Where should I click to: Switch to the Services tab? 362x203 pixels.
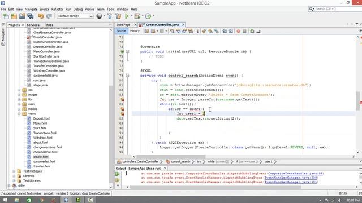[33, 25]
